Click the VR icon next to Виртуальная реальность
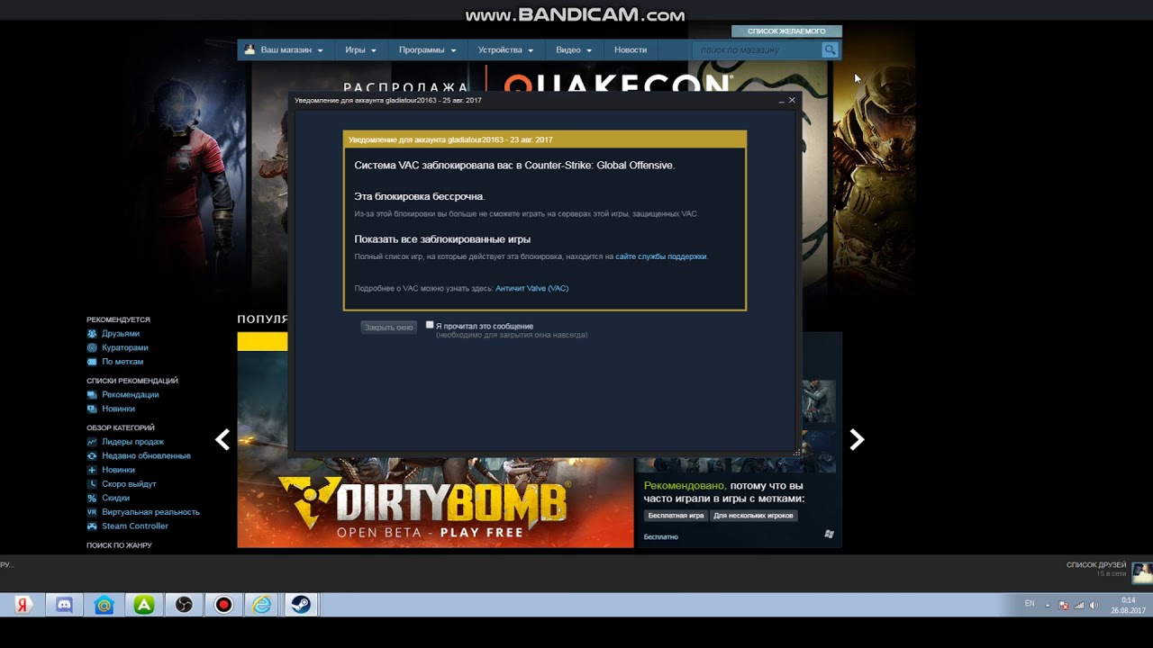 91,512
